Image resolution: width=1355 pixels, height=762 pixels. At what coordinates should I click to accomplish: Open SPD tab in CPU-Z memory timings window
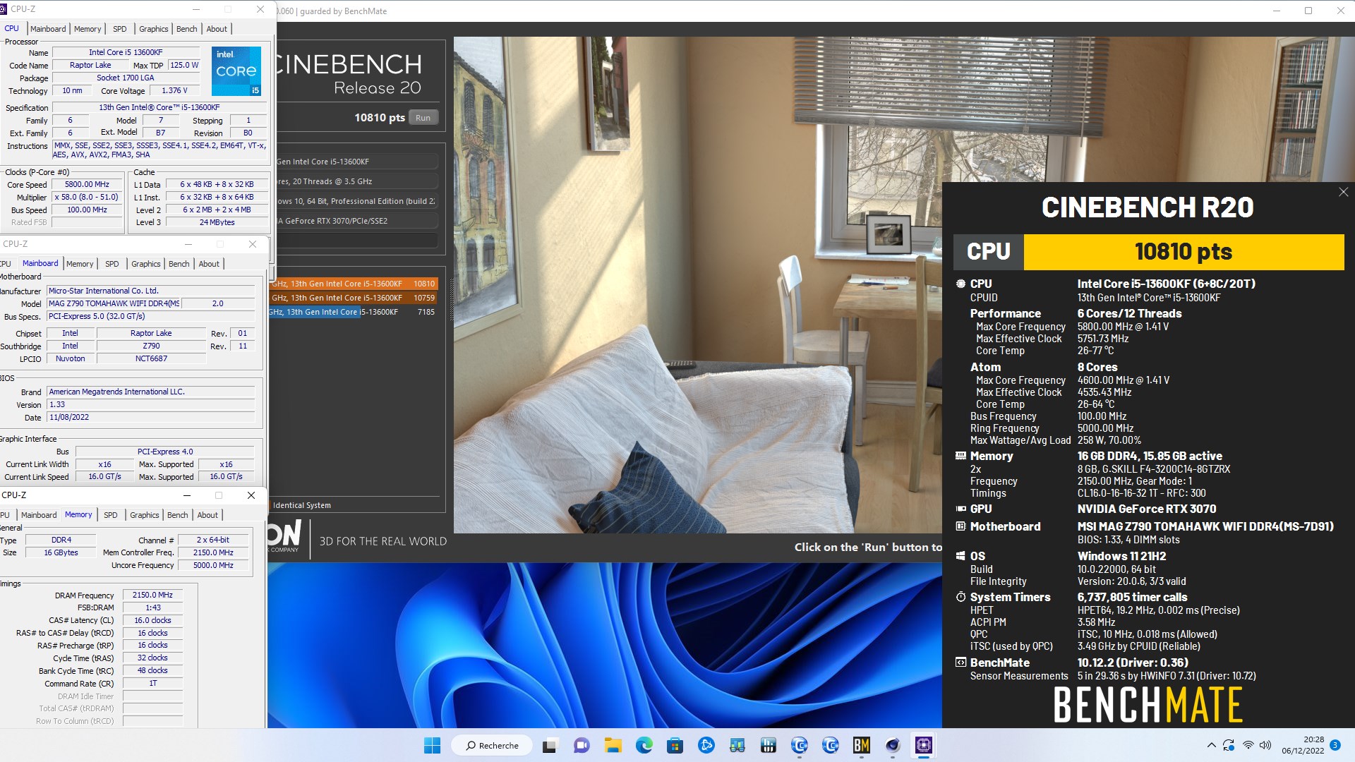pos(111,515)
